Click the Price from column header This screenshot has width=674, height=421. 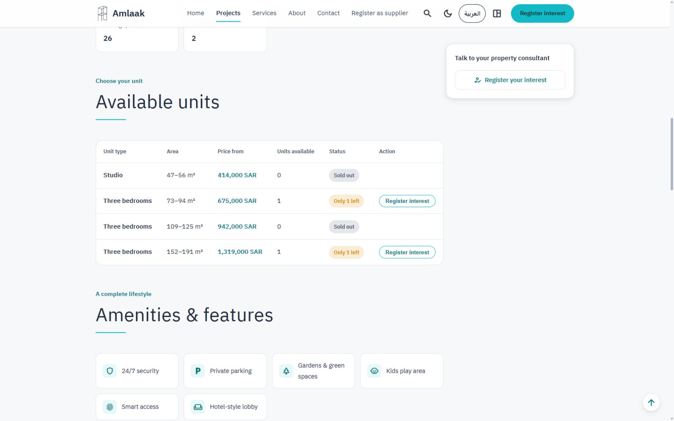(x=231, y=152)
